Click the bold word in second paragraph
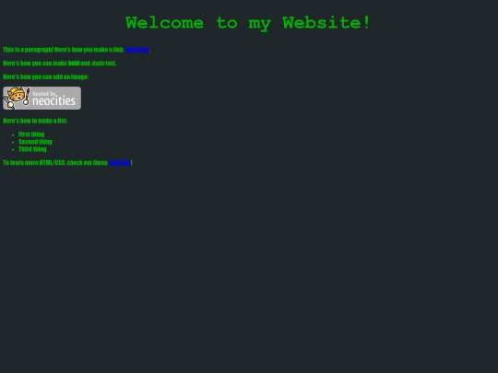This screenshot has width=498, height=373. click(x=74, y=64)
